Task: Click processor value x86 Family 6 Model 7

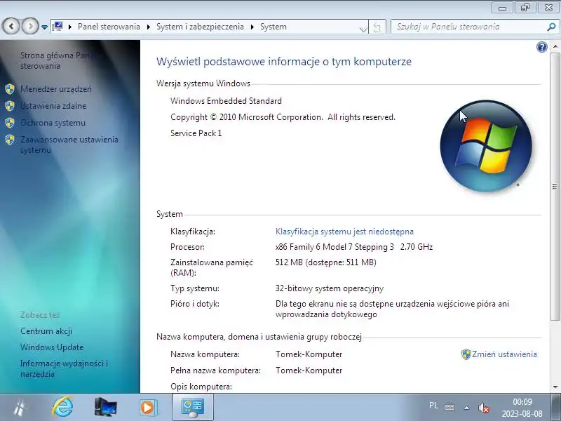Action: click(x=354, y=247)
